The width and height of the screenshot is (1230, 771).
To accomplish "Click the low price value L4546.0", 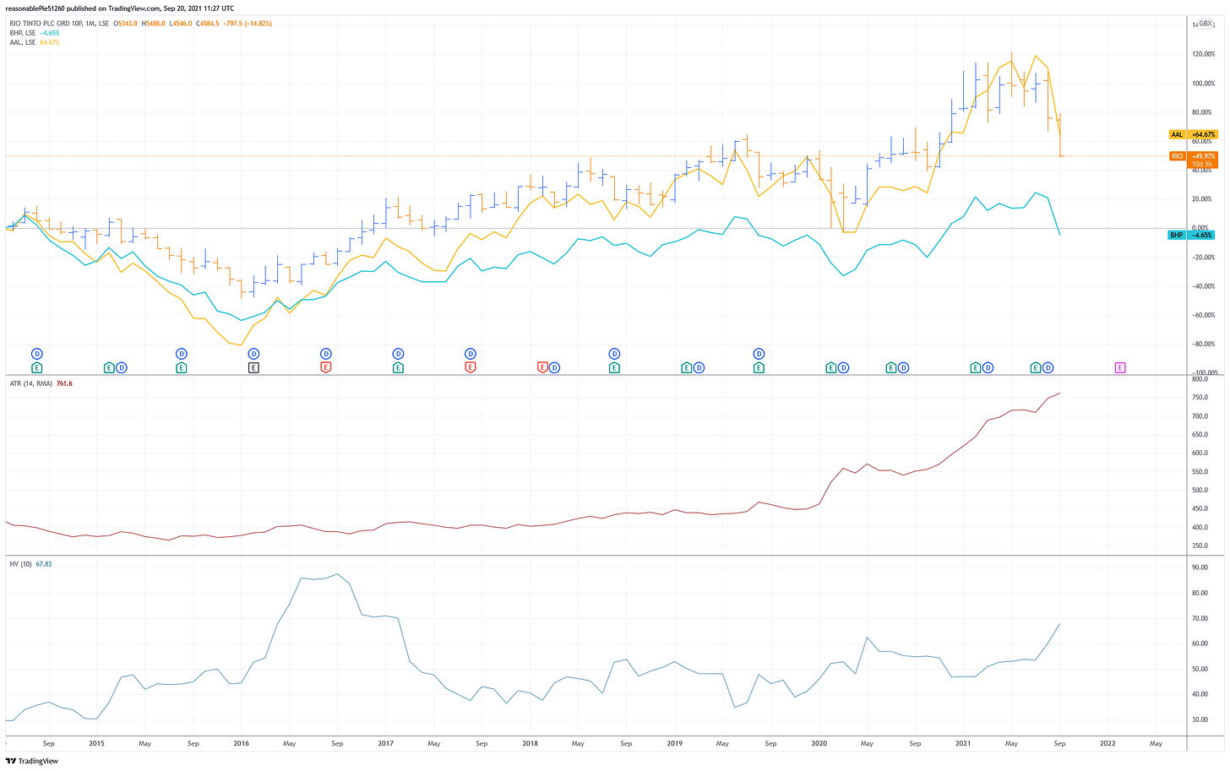I will point(181,24).
